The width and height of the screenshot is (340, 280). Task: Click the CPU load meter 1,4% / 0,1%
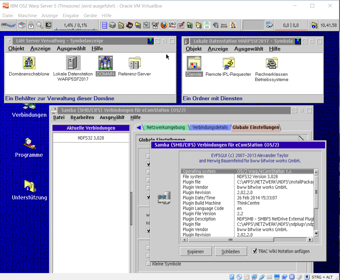click(x=76, y=25)
